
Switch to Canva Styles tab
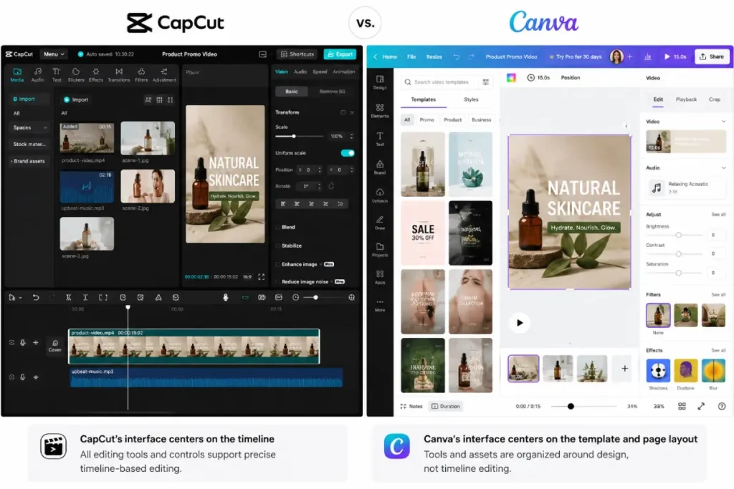[471, 100]
